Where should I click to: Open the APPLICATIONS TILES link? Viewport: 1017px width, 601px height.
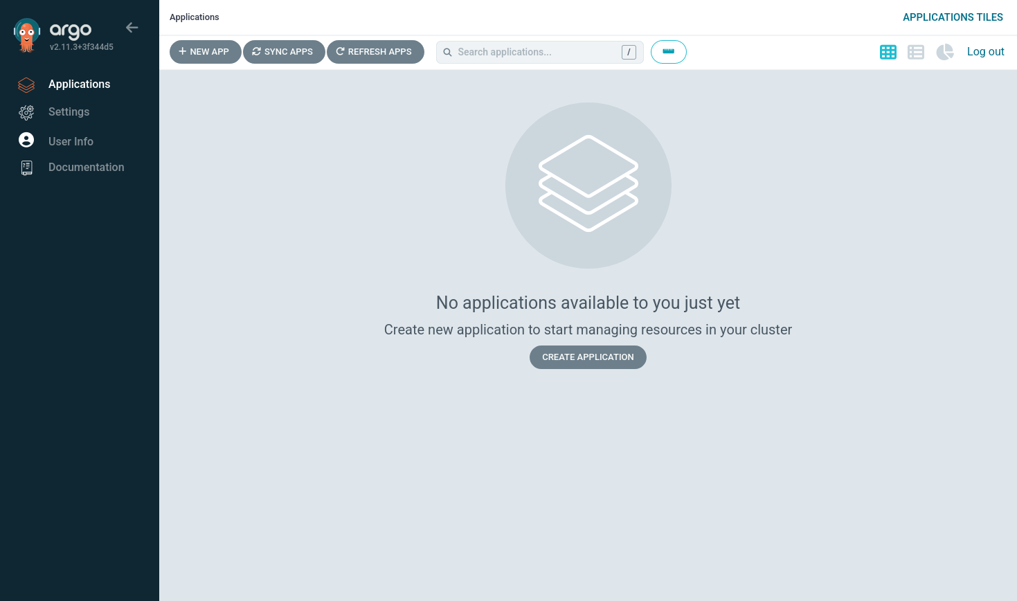[953, 17]
